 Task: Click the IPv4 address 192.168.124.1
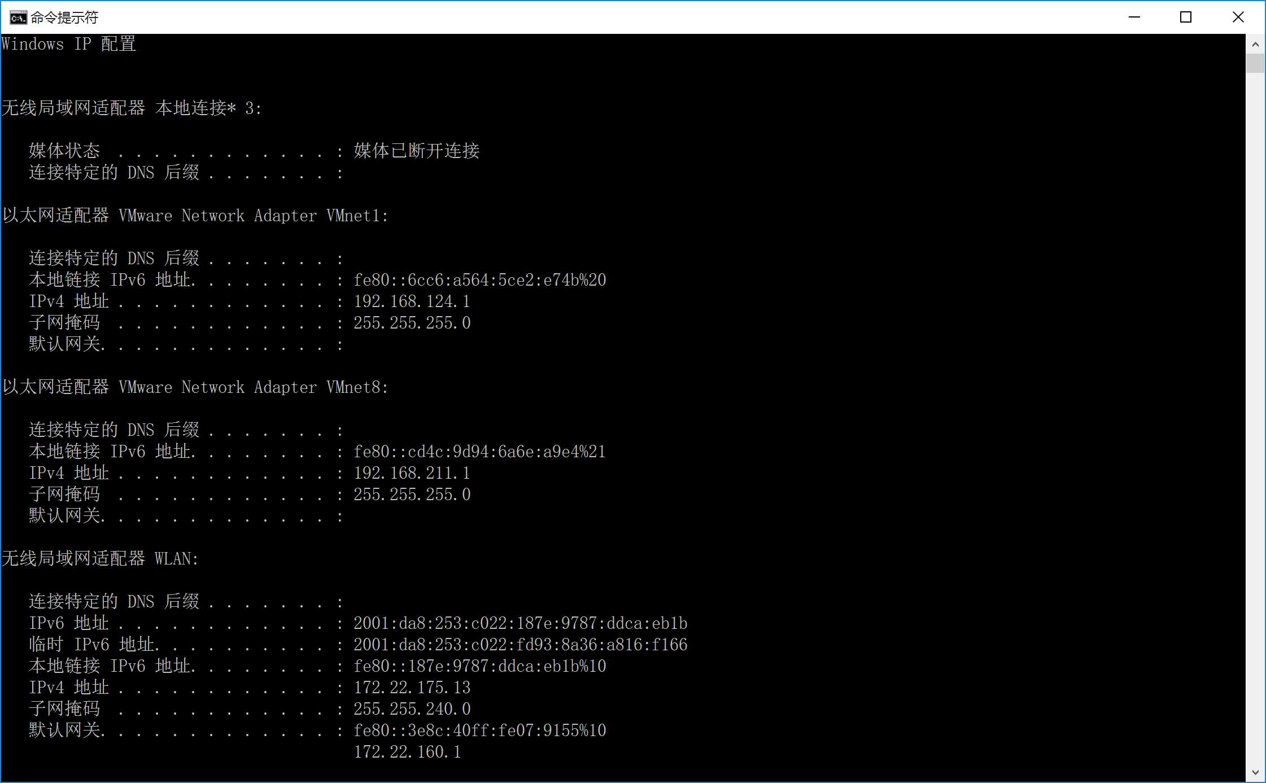[x=412, y=301]
